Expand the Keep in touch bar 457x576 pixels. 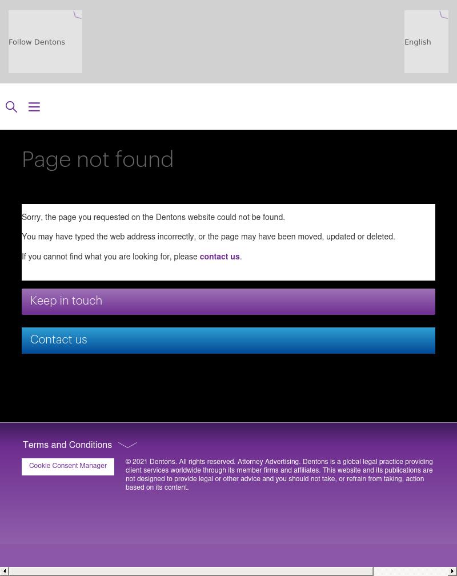pyautogui.click(x=228, y=302)
